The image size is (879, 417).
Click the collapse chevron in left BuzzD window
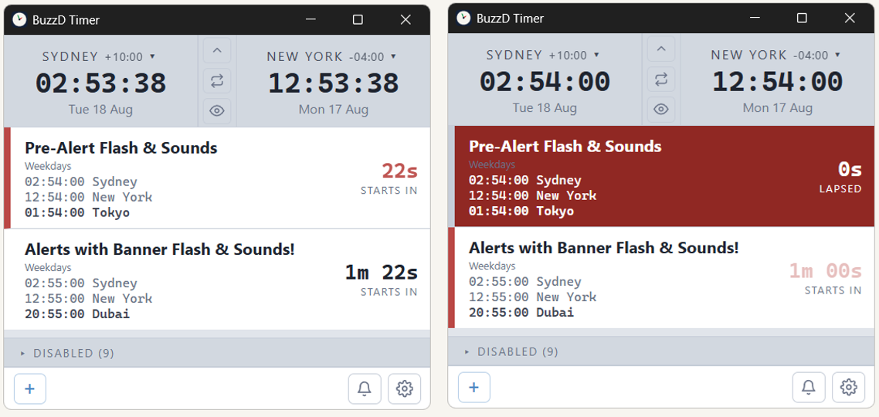[x=217, y=51]
